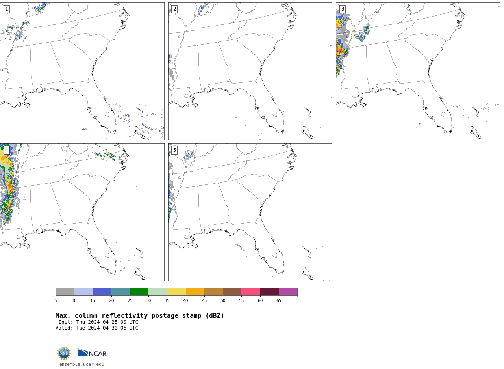Click the panel number 5 label
Image resolution: width=504 pixels, height=369 pixels.
tap(174, 150)
